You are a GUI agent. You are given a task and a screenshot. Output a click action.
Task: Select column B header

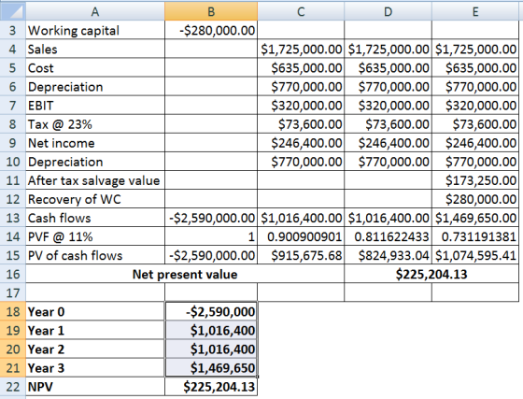pos(211,11)
